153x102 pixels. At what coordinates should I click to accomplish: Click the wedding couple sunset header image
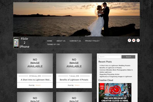(x=76, y=19)
